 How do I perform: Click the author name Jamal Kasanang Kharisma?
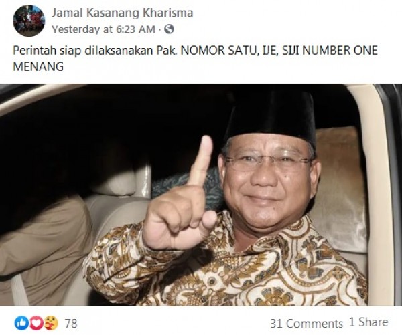123,13
